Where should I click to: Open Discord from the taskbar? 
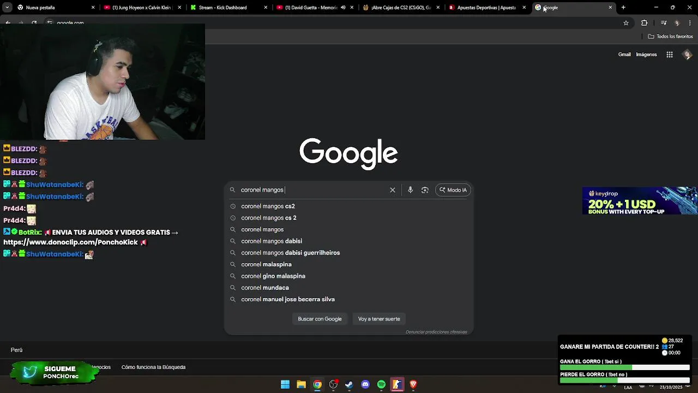365,384
